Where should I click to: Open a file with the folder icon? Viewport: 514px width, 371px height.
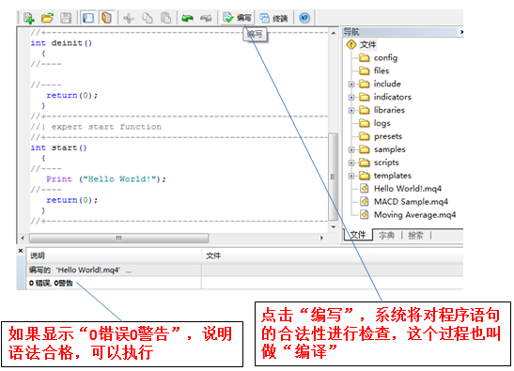[47, 18]
